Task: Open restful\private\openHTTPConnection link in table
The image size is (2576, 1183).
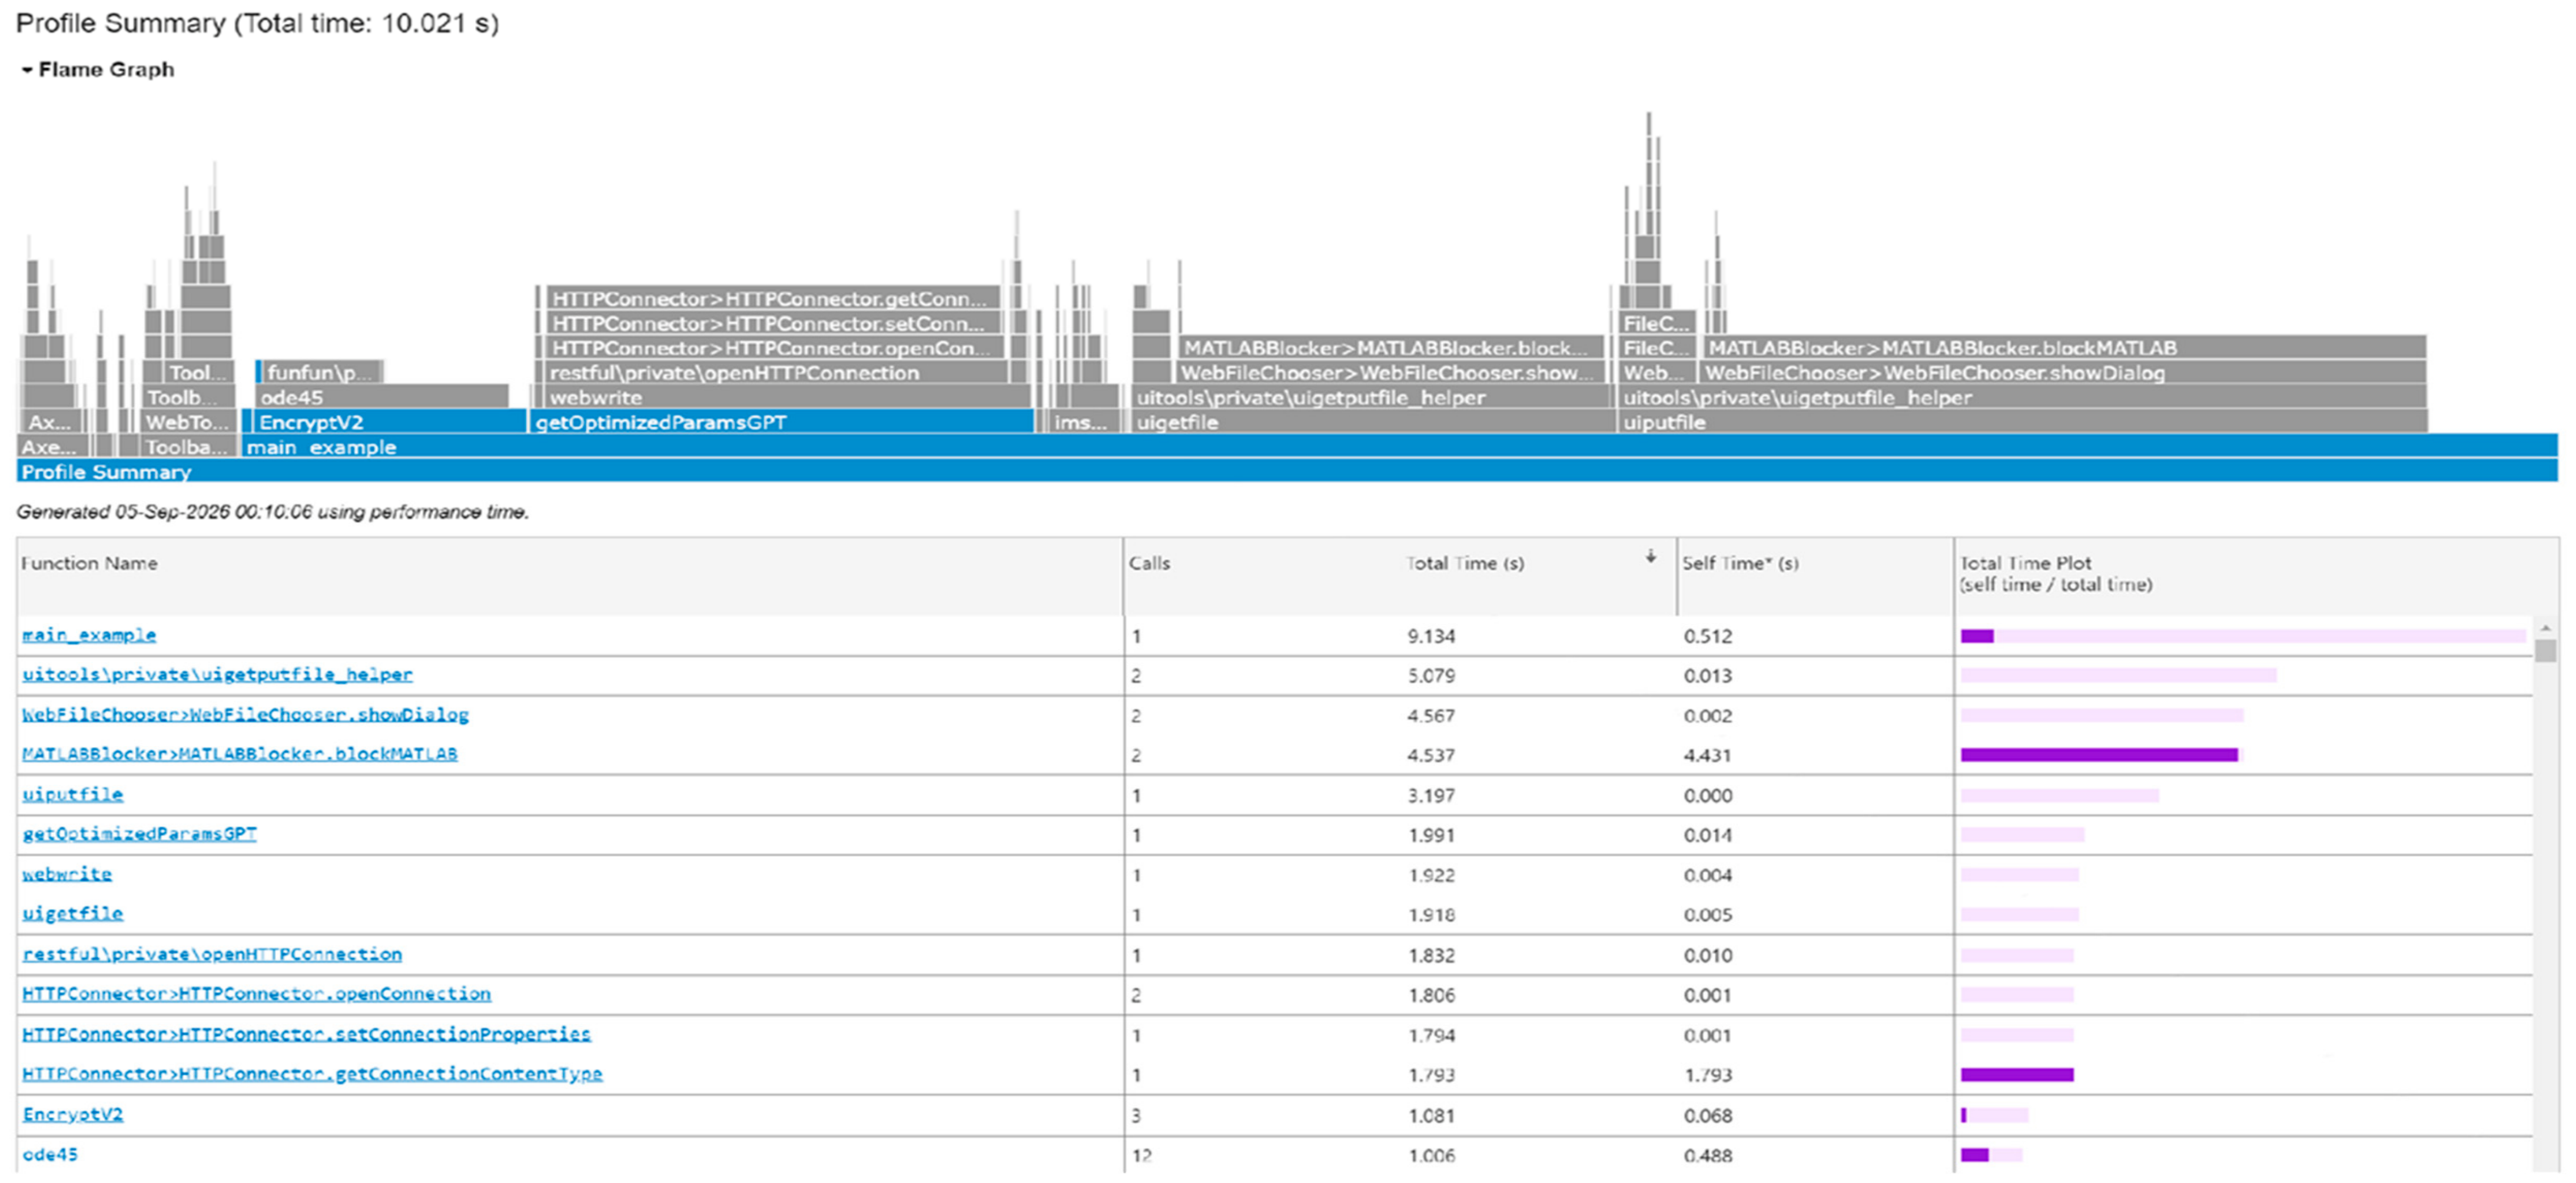Action: [212, 954]
